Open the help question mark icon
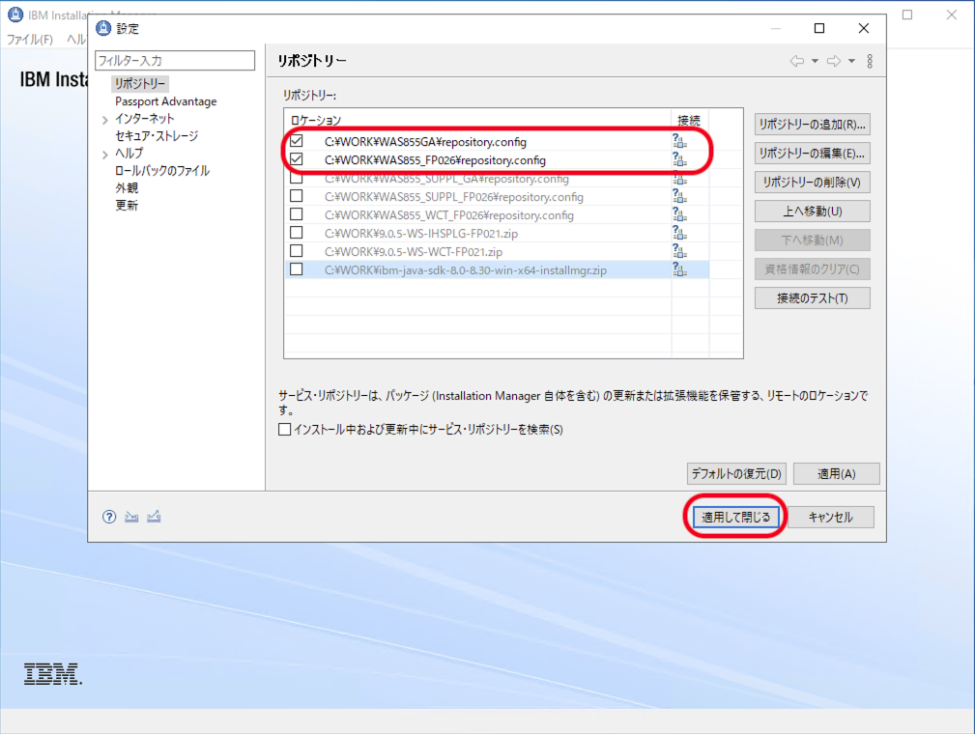The image size is (975, 734). tap(109, 517)
